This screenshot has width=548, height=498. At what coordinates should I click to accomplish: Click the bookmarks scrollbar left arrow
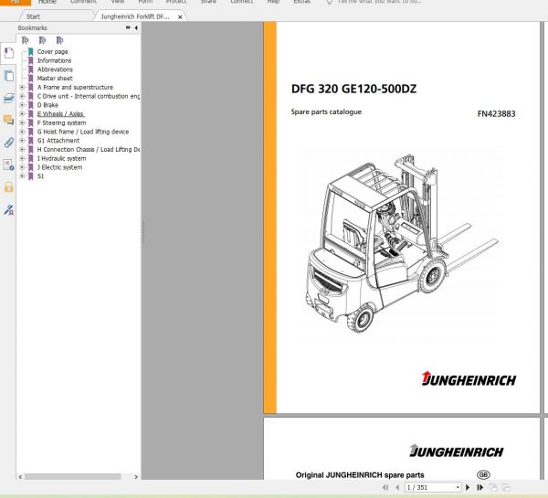click(x=20, y=477)
